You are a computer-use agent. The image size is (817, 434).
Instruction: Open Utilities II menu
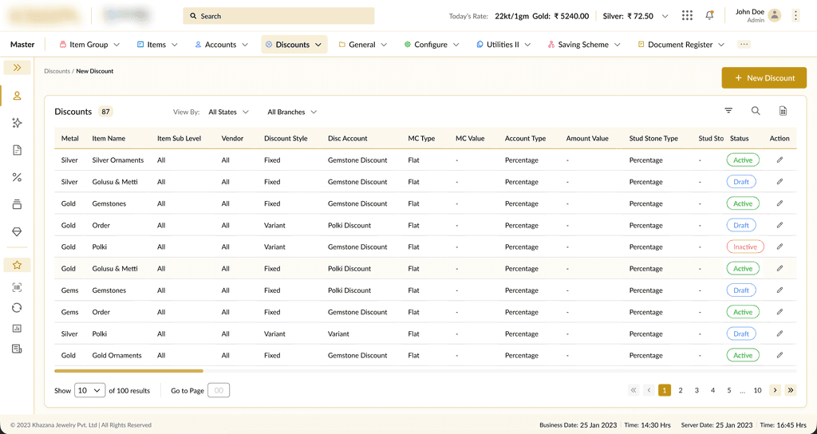click(x=503, y=45)
